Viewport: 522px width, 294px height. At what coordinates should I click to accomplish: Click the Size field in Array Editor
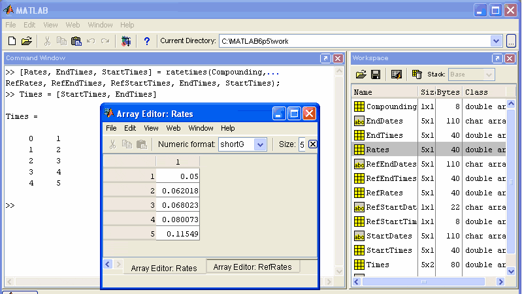coord(302,144)
